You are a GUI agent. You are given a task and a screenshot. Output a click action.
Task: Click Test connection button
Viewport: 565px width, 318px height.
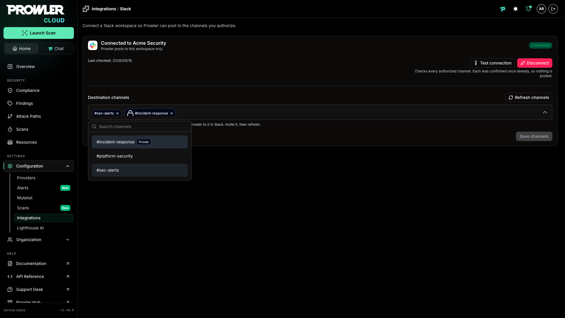tap(492, 63)
